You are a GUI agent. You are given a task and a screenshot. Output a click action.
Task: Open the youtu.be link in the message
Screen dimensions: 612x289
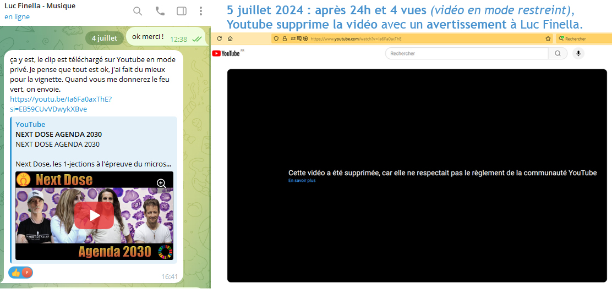(61, 104)
